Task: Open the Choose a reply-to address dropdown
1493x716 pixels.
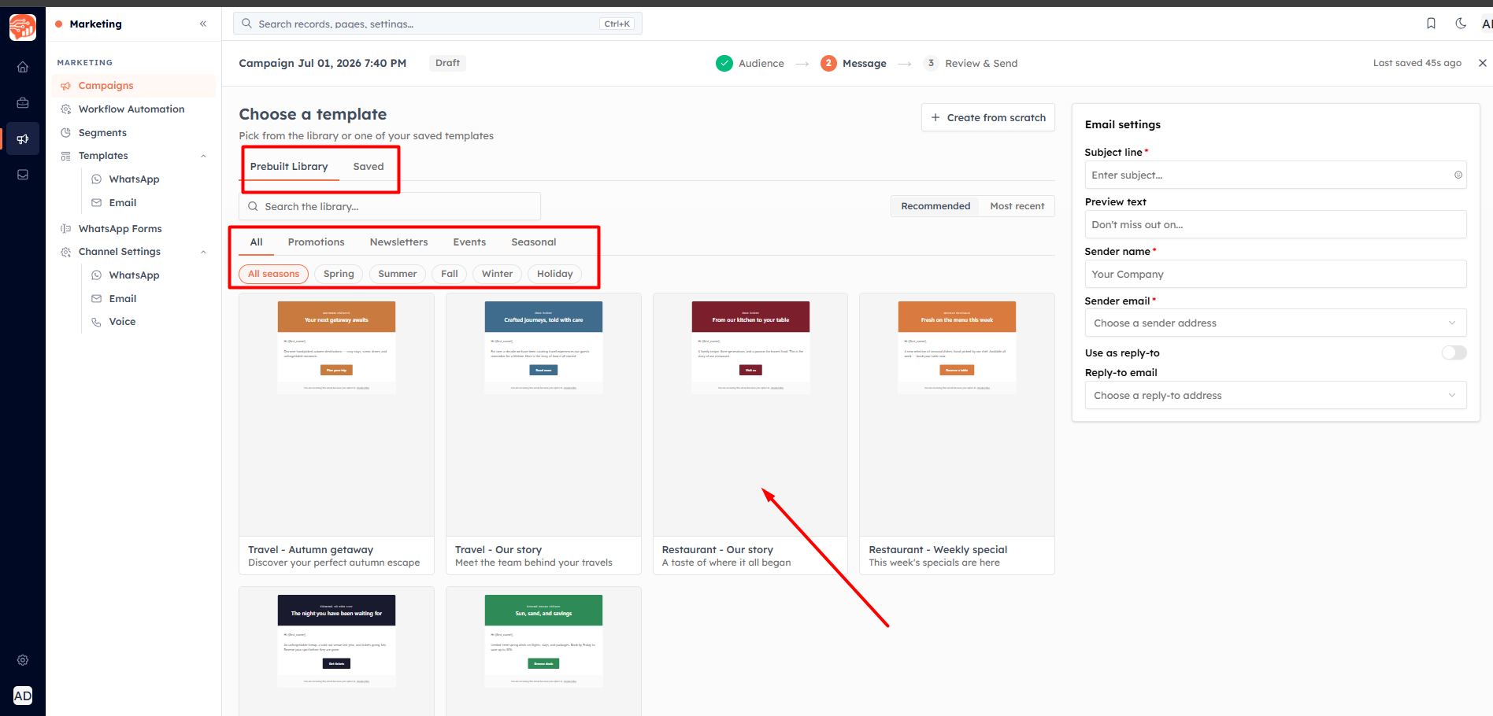Action: point(1276,395)
